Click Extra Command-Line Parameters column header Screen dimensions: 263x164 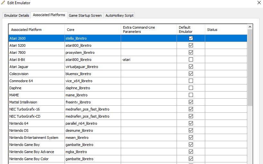[149, 29]
